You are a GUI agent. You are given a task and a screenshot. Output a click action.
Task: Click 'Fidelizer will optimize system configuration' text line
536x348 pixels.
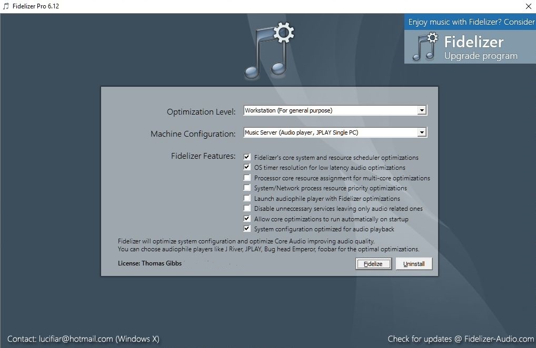[246, 241]
